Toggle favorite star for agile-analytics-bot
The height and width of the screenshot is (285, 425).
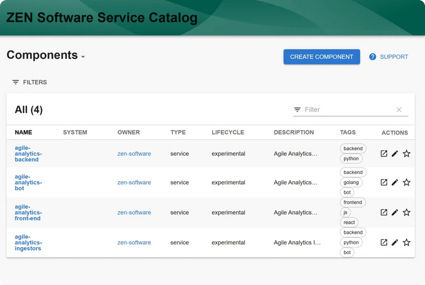[407, 182]
